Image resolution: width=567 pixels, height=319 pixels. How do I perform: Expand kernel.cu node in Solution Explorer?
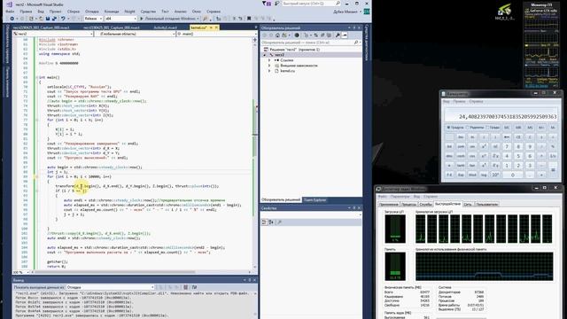(x=269, y=71)
